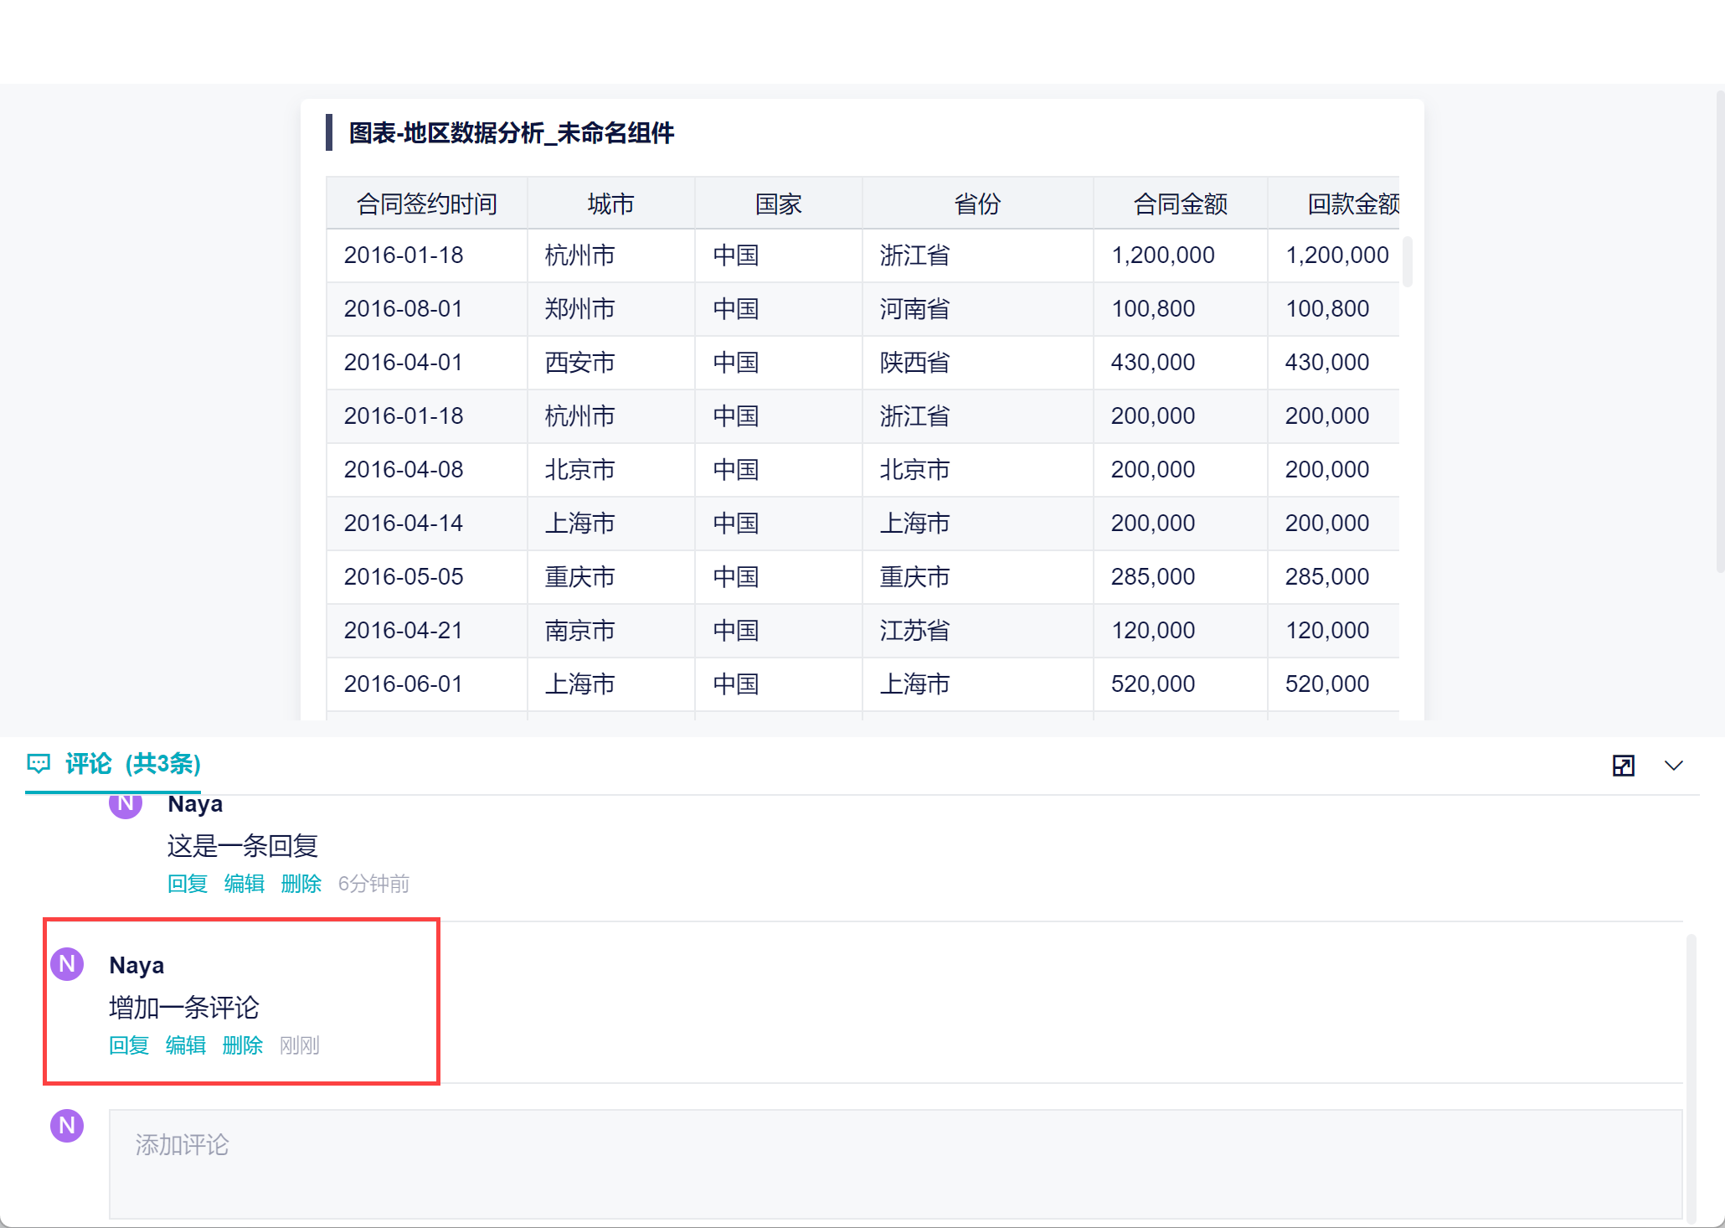The width and height of the screenshot is (1725, 1228).
Task: Edit the 这是一条回复 comment
Action: [x=245, y=884]
